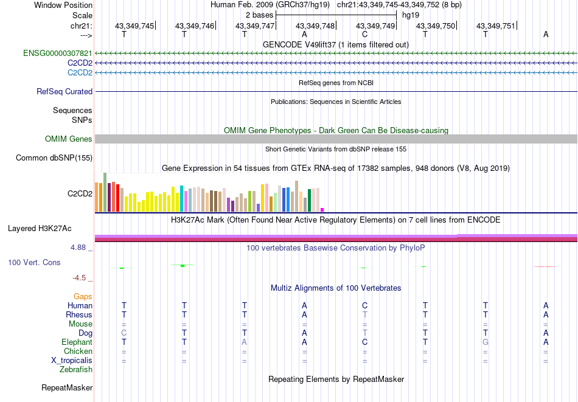Click the Human alignment row label
This screenshot has width=578, height=402.
[80, 305]
